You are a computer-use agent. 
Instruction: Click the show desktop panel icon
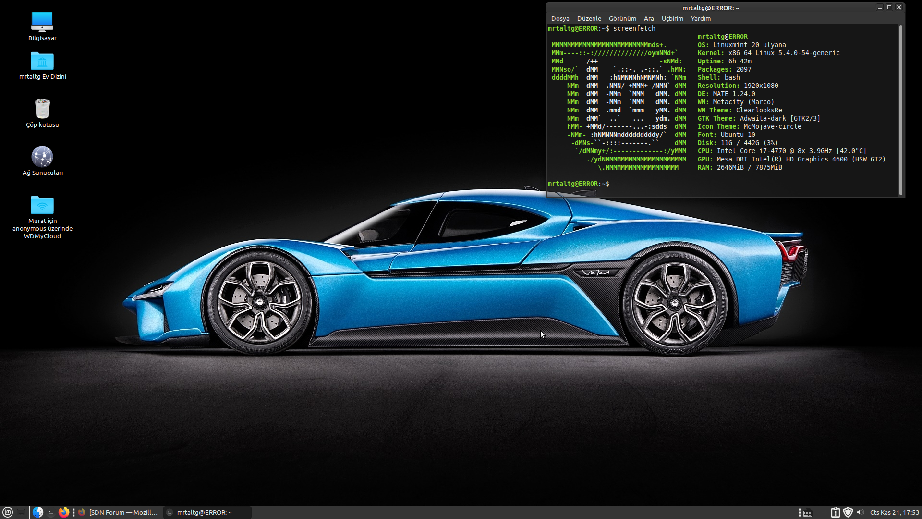(21, 512)
